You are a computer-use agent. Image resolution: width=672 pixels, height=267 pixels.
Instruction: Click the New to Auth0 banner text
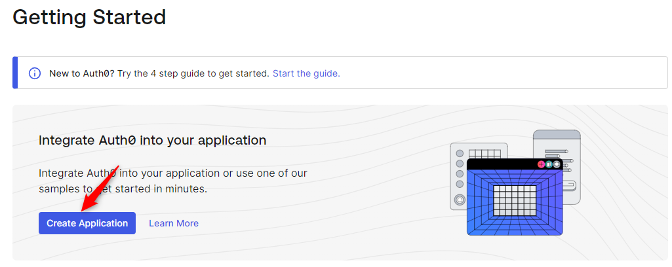tap(159, 73)
